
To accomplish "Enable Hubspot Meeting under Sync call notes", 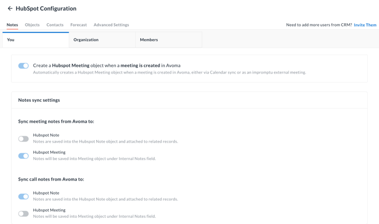I will click(x=23, y=214).
